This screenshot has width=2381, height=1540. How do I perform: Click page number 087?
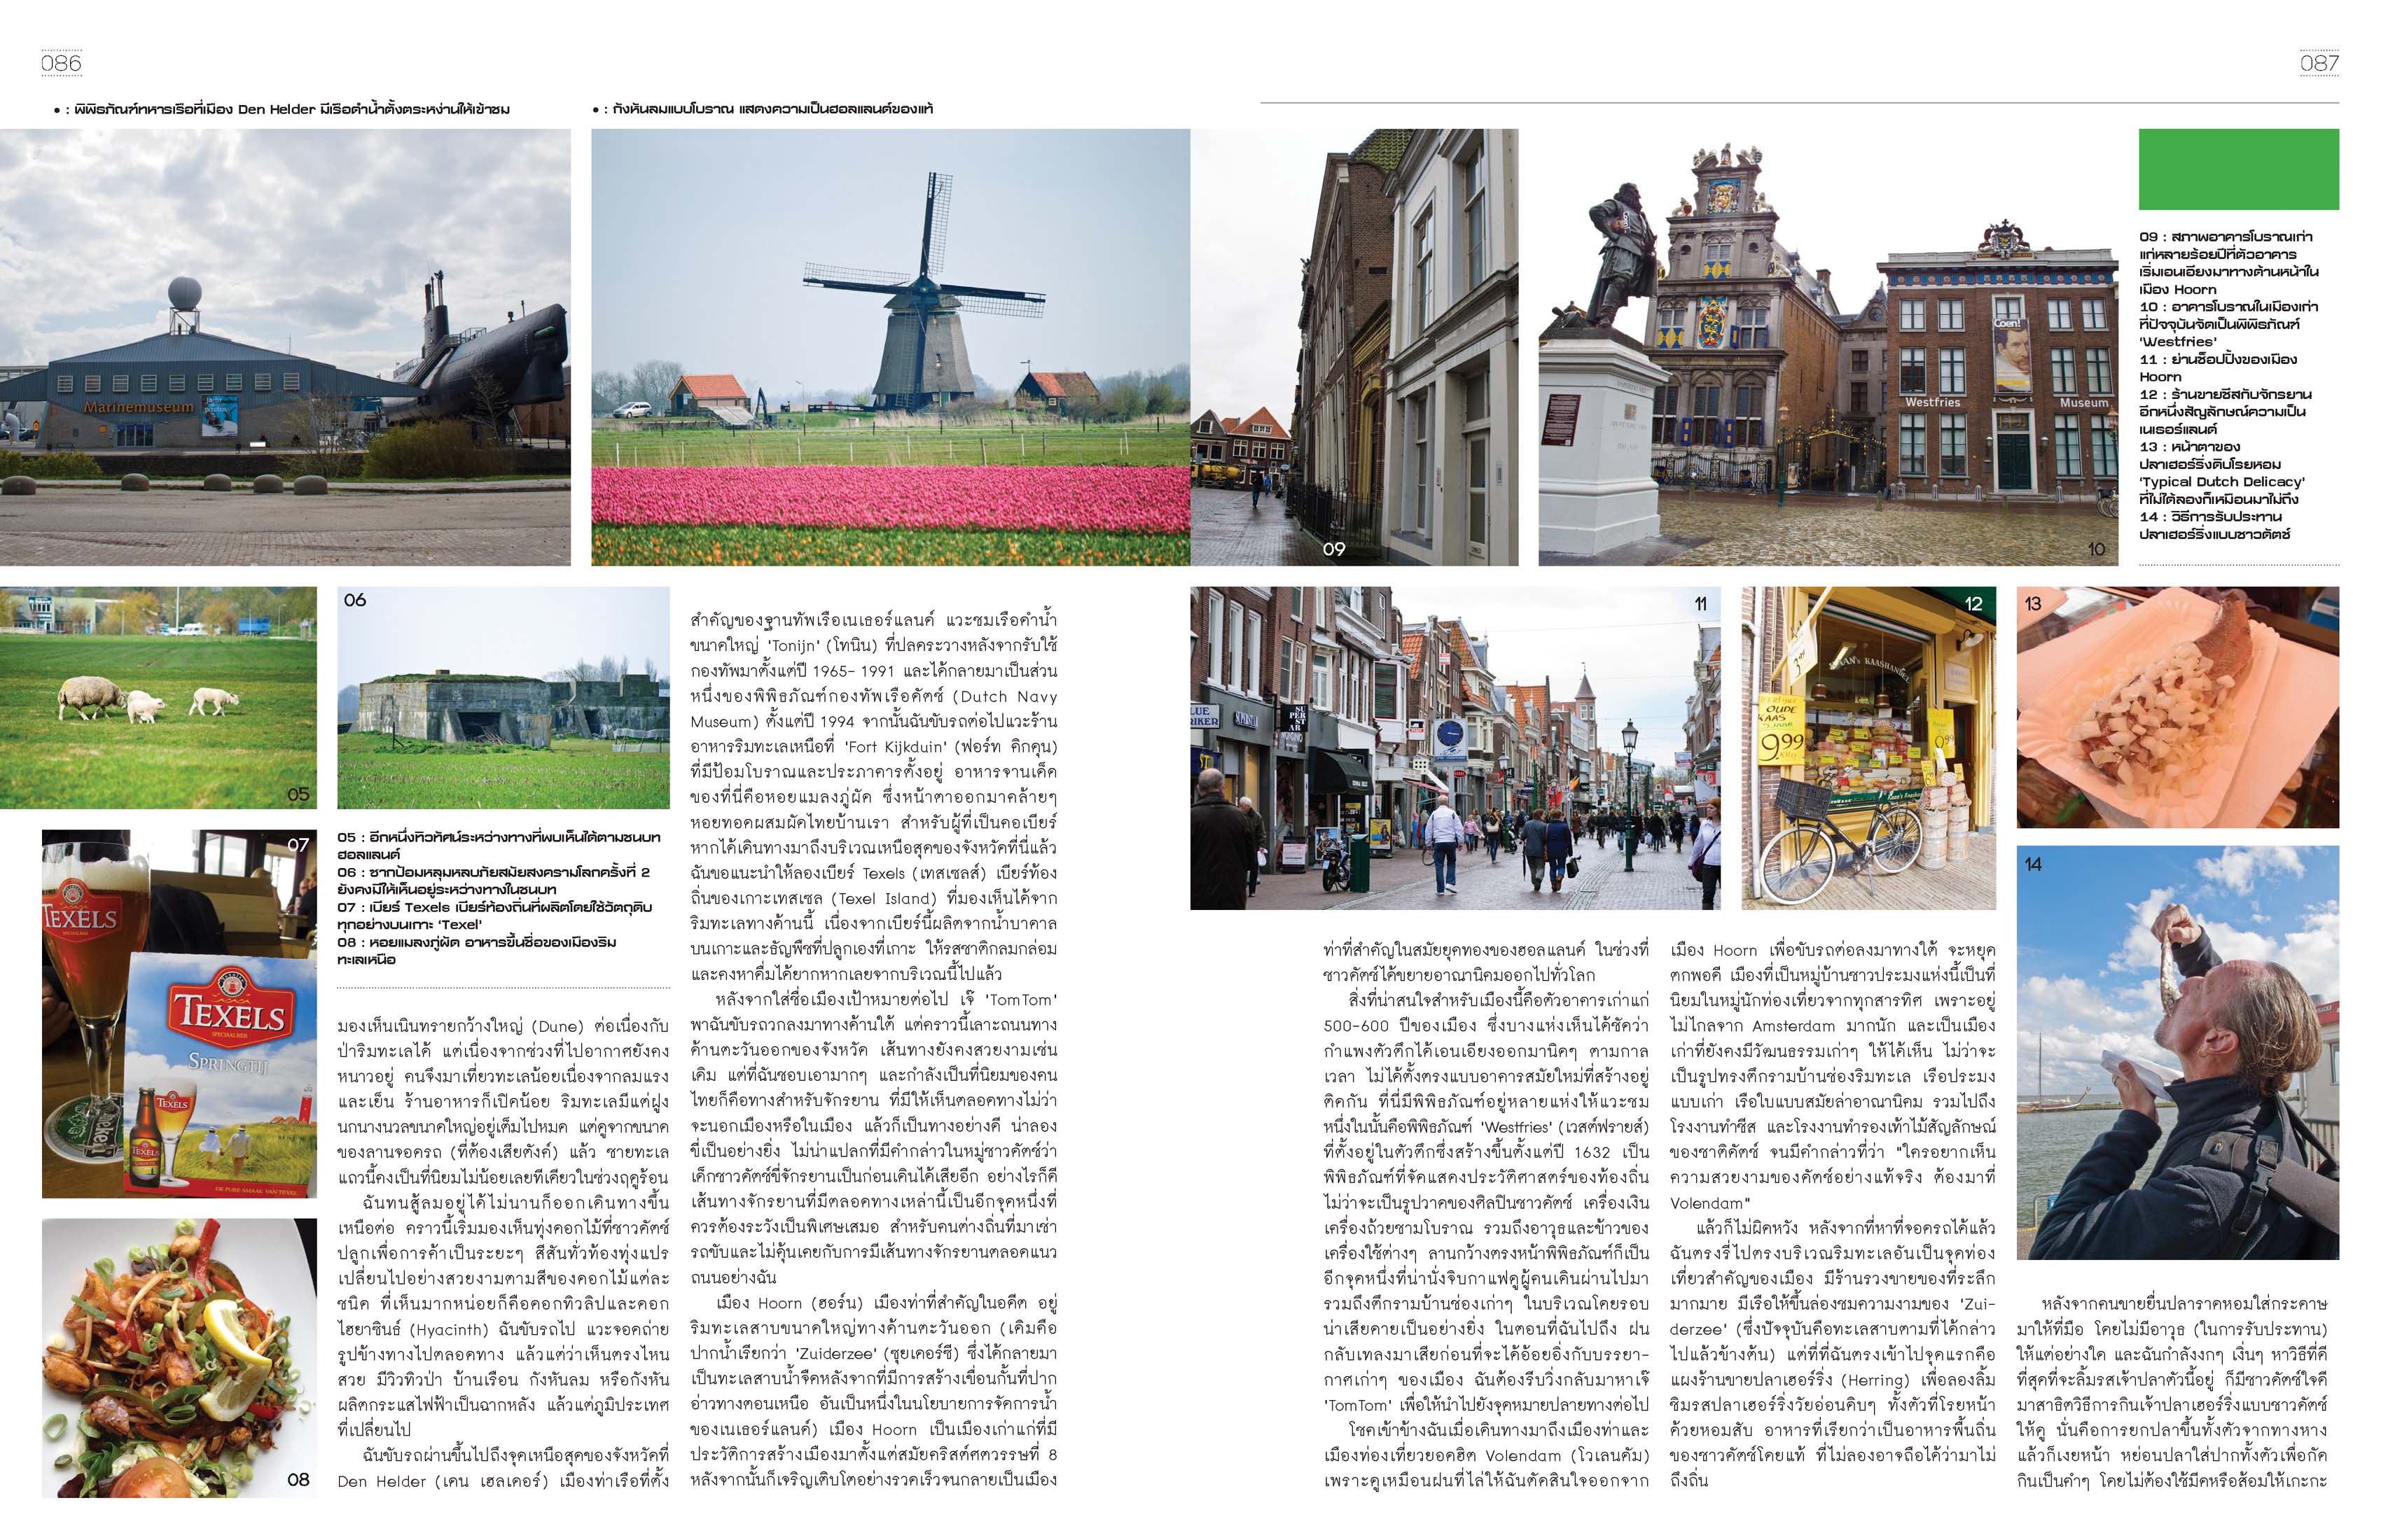click(x=2319, y=63)
